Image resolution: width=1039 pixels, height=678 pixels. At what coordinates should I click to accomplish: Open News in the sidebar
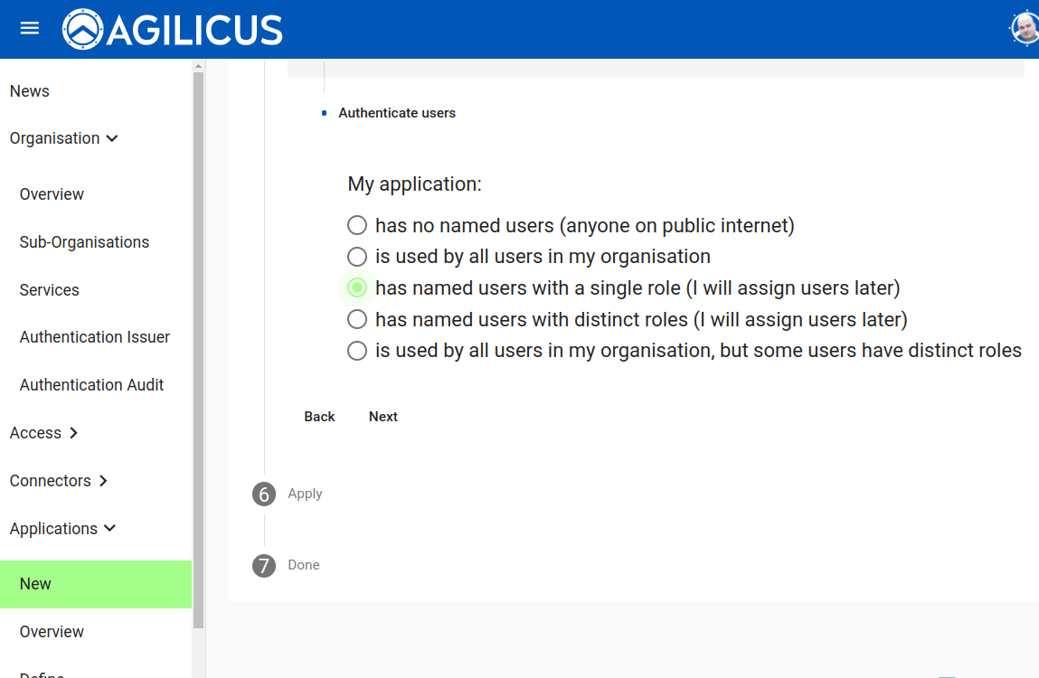30,91
